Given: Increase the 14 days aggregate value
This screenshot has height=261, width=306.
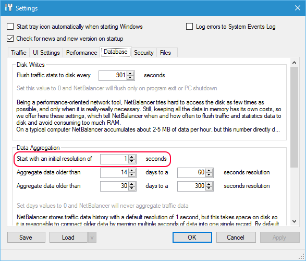Looking at the screenshot, I should tap(132, 171).
